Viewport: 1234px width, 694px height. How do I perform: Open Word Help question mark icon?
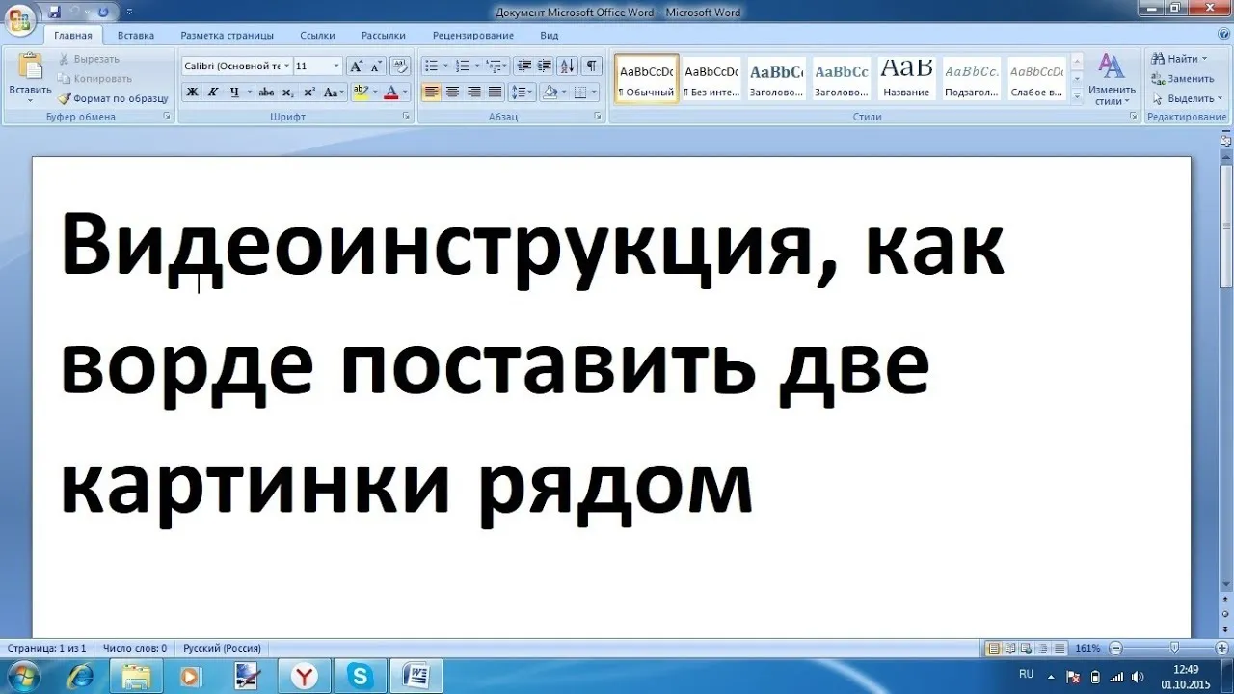(1221, 35)
